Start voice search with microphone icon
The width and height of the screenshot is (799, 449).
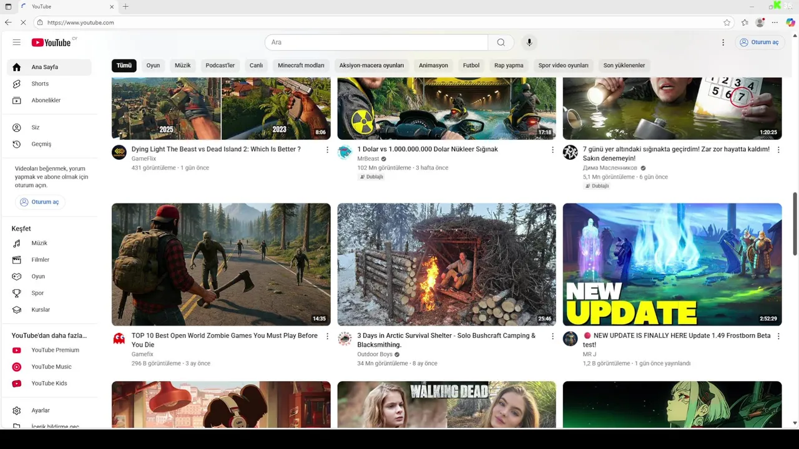529,42
